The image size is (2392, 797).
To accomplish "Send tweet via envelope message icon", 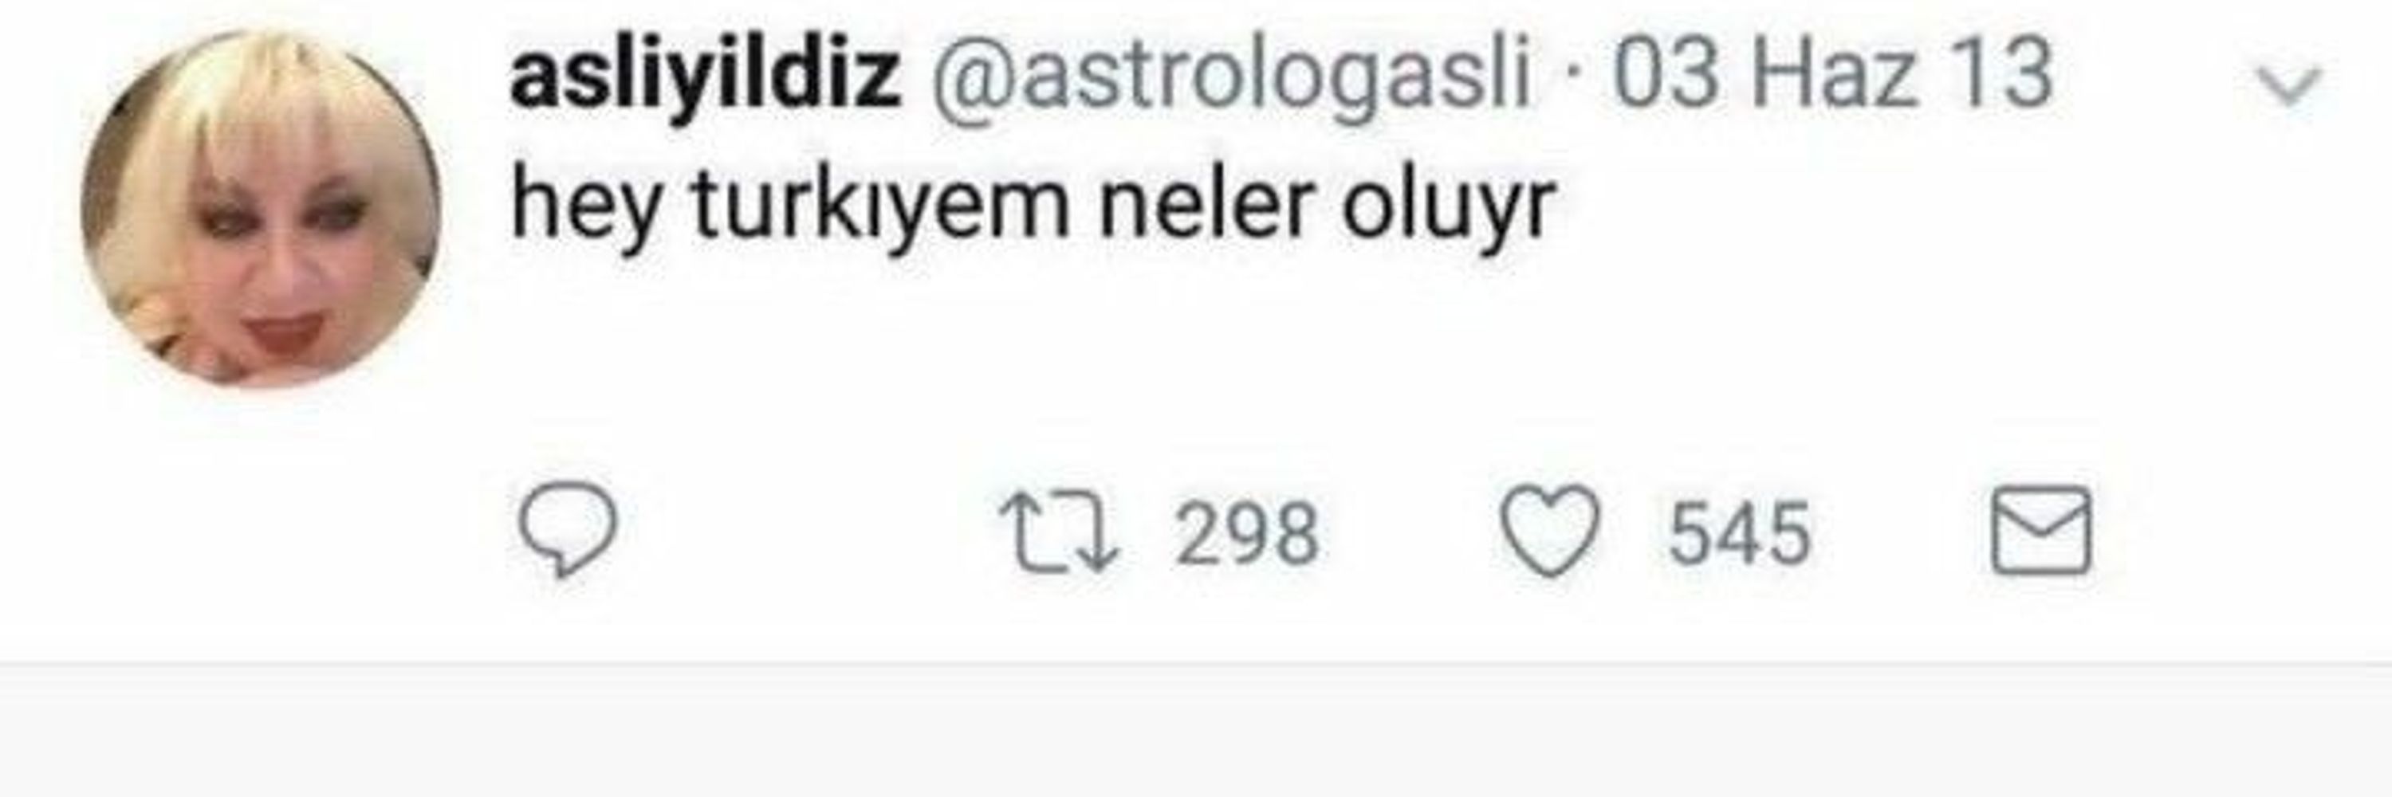I will [x=2042, y=530].
